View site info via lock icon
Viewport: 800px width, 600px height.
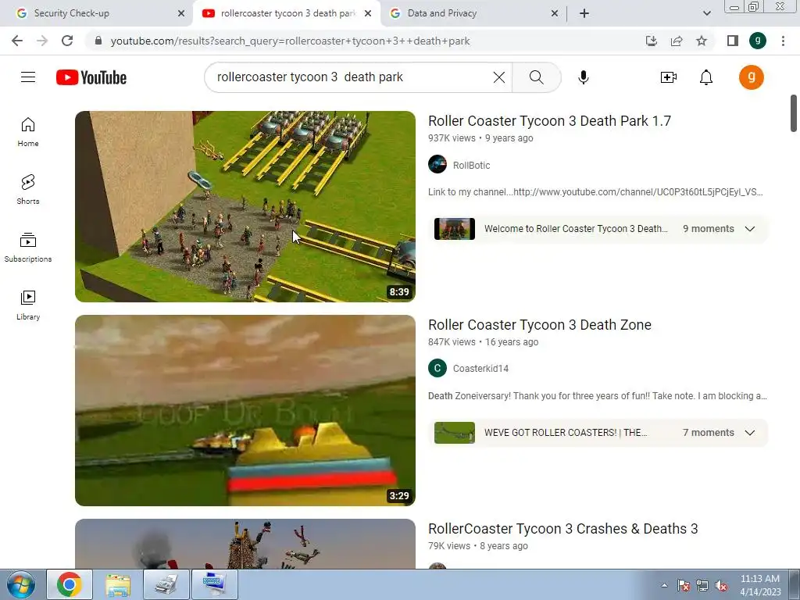[98, 41]
